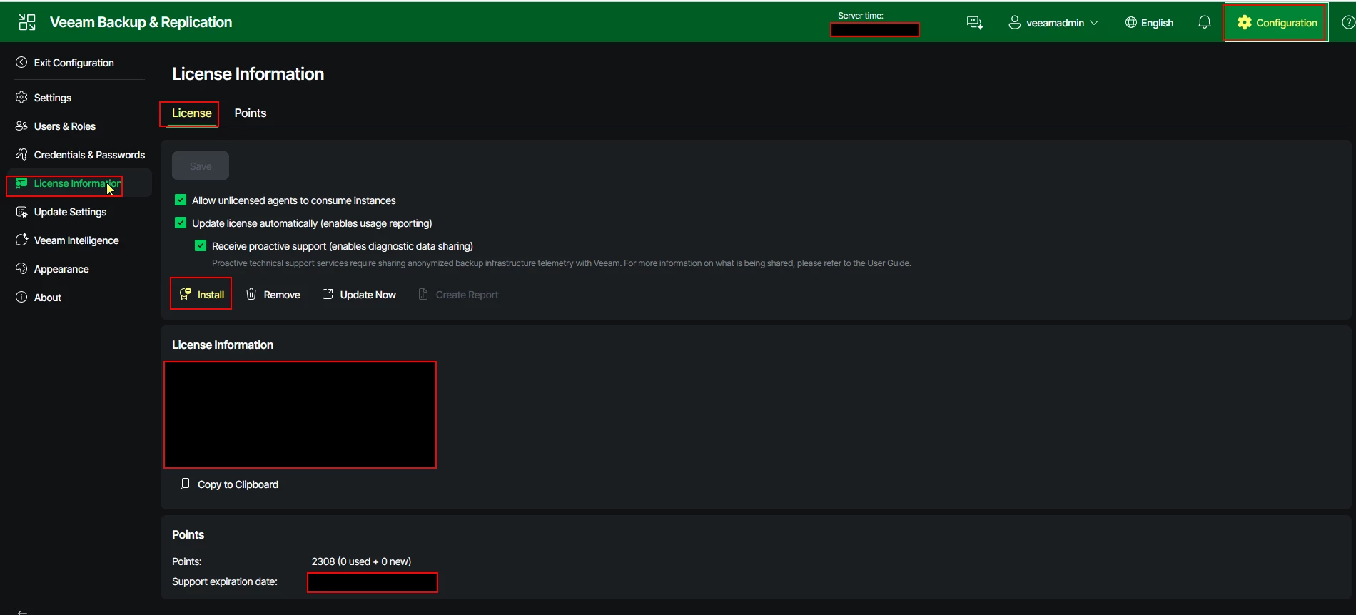This screenshot has width=1356, height=615.
Task: Click the session log icon in header
Action: [975, 23]
